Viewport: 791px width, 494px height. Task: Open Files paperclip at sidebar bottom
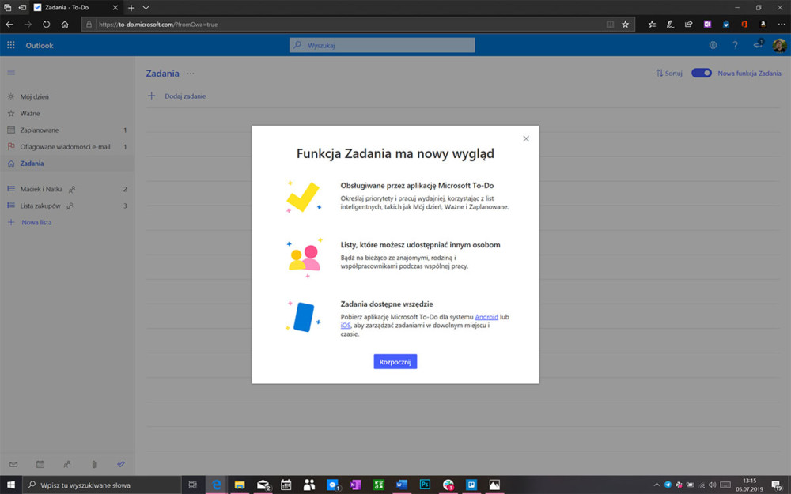point(94,464)
